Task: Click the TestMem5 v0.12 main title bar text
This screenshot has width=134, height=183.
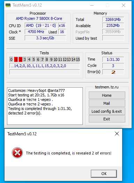Action: pos(27,5)
